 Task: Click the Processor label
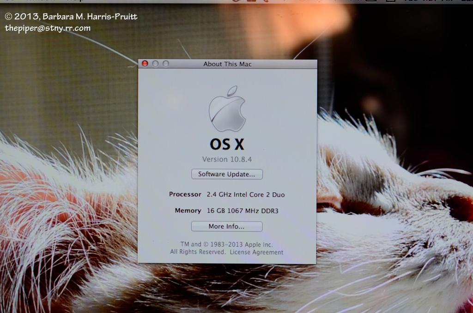(x=185, y=194)
